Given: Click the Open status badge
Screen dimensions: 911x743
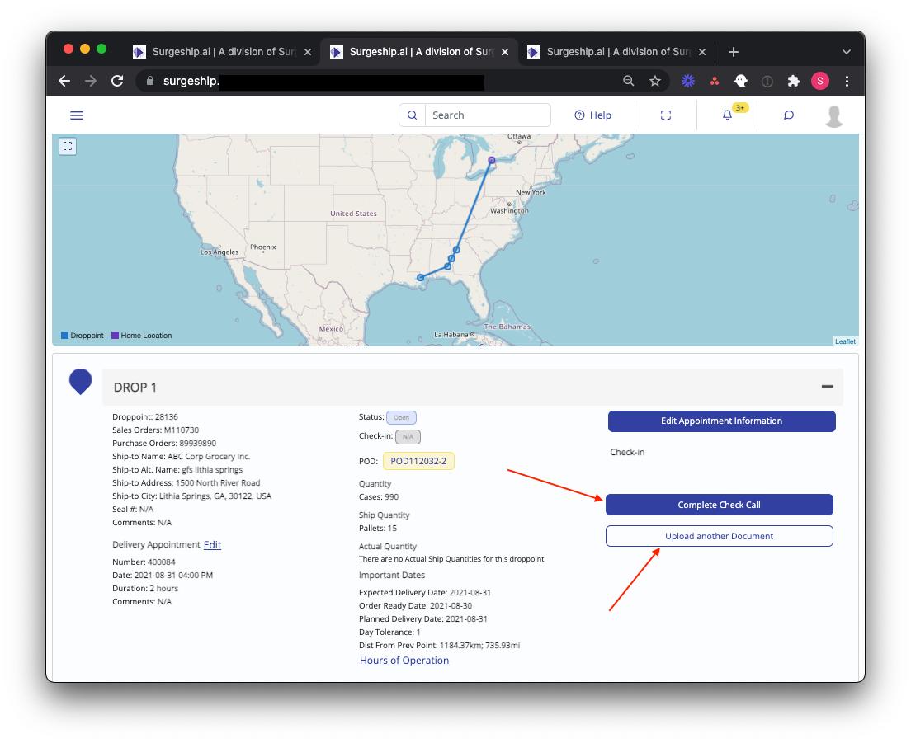Looking at the screenshot, I should 402,417.
